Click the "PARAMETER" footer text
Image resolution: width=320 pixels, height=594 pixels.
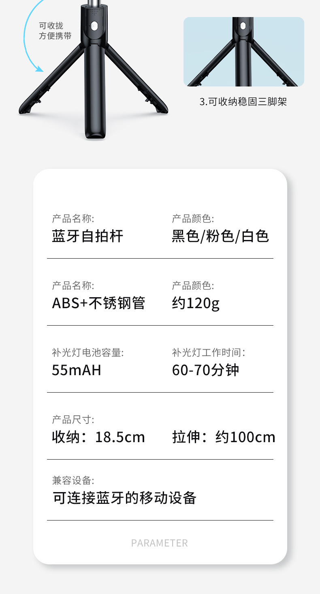pos(160,543)
